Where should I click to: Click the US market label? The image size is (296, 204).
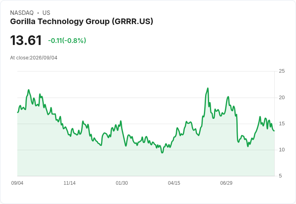pyautogui.click(x=46, y=13)
